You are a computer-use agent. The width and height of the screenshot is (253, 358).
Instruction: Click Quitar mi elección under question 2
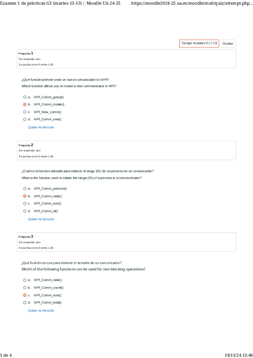(x=41, y=219)
